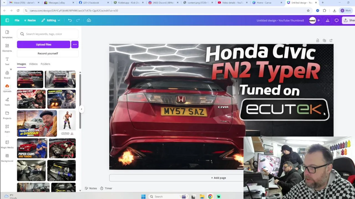Open the comments speech bubble

click(336, 20)
